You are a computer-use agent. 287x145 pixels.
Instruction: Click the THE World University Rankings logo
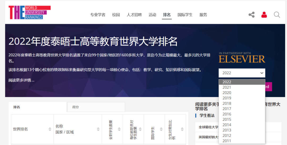29,12
